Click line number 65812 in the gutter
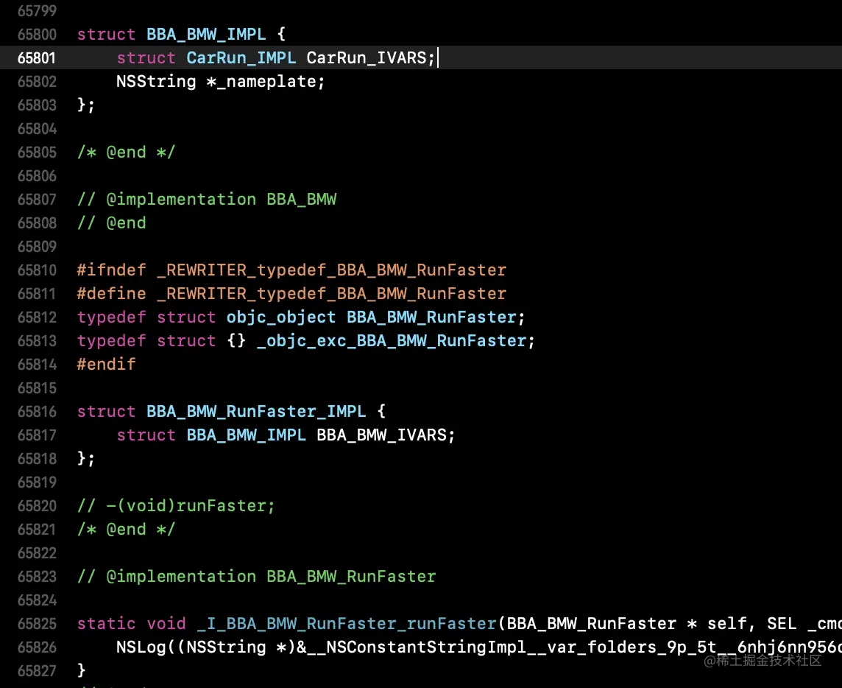This screenshot has height=688, width=842. pos(37,317)
